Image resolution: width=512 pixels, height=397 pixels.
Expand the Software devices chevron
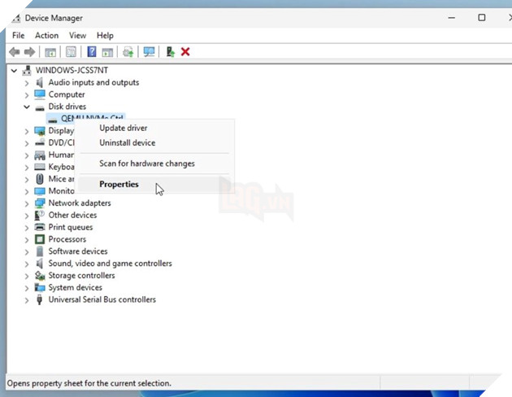tap(27, 251)
